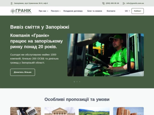
Task: Open the offer card with high-rise apartments
Action: 128,111
